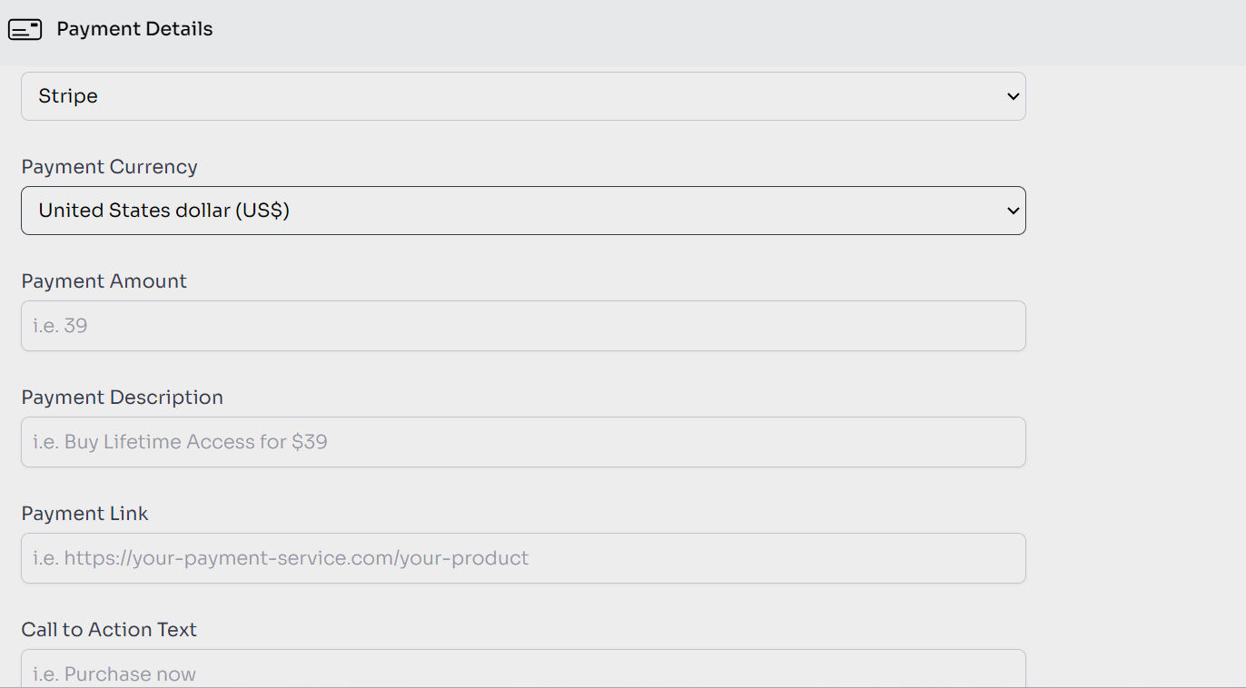The image size is (1246, 688).
Task: Click into the Payment Description field
Action: tap(523, 442)
